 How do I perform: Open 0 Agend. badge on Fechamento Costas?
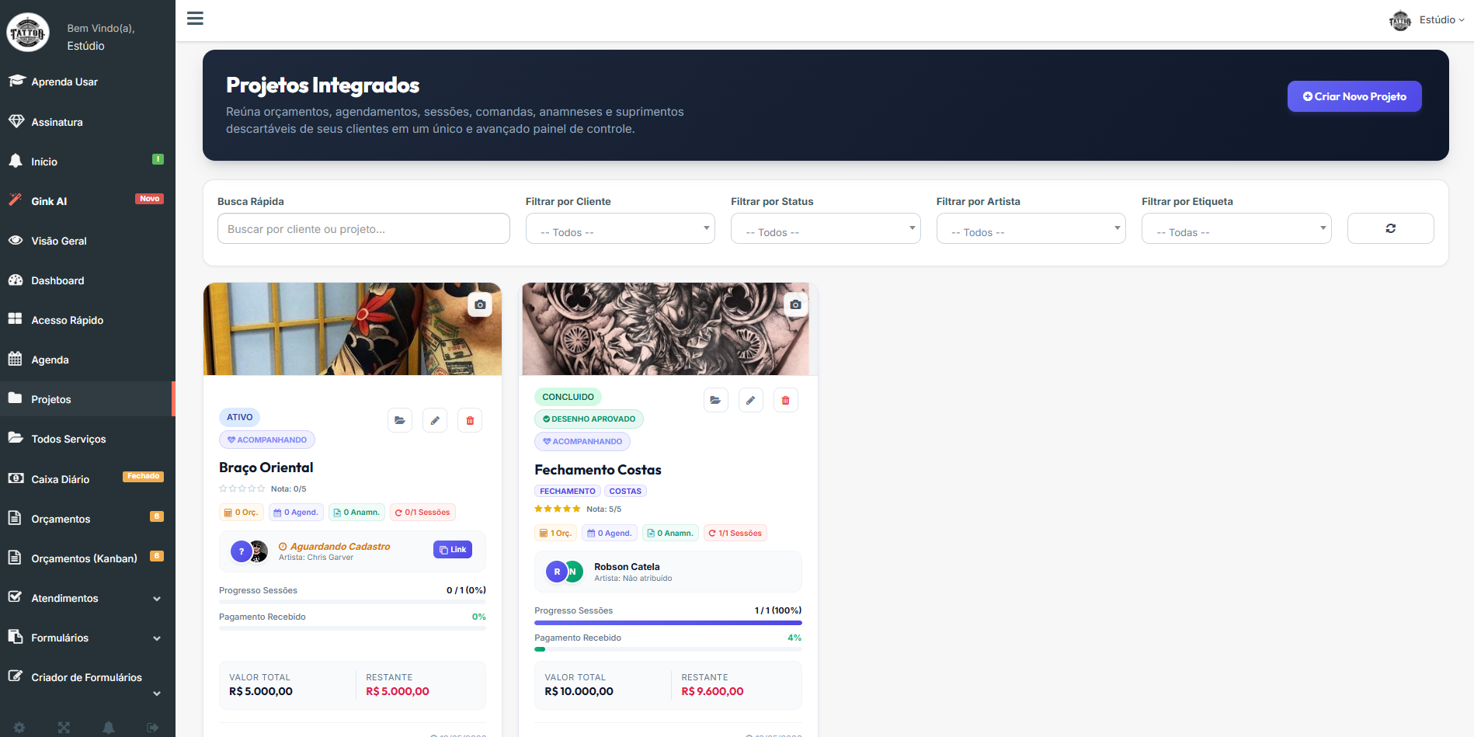[610, 533]
